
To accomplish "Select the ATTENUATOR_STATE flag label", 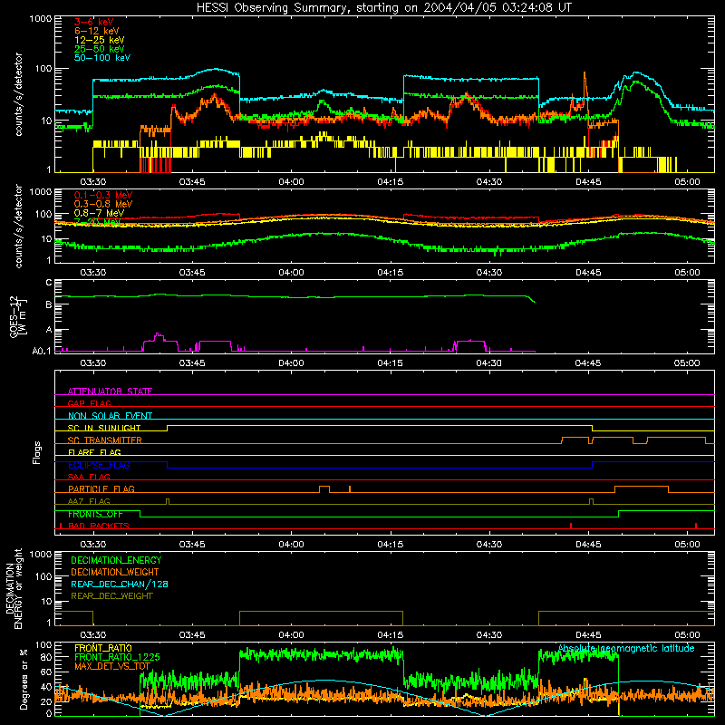I will [110, 391].
